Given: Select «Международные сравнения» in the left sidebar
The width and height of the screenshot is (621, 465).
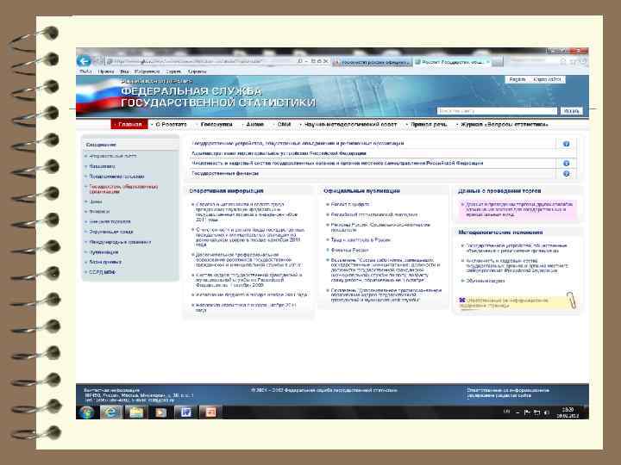Looking at the screenshot, I should (120, 242).
